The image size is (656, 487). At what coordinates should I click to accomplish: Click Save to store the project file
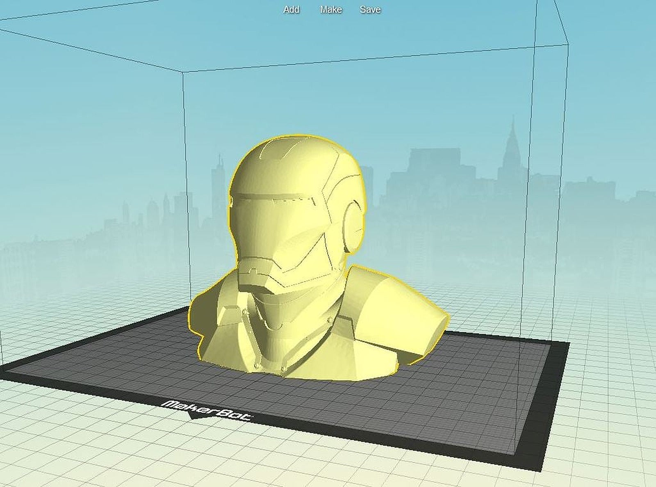click(x=370, y=9)
